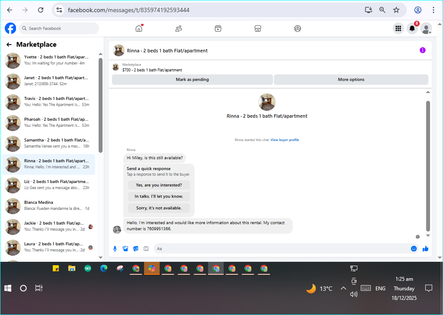
Task: Open the emoji picker icon
Action: (x=414, y=249)
